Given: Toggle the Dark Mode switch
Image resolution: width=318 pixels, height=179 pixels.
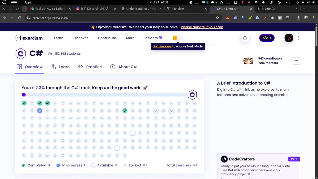Looking at the screenshot, I should [178, 38].
